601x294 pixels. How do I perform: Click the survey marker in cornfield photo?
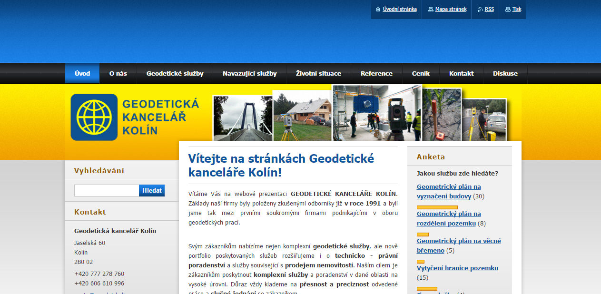point(442,115)
